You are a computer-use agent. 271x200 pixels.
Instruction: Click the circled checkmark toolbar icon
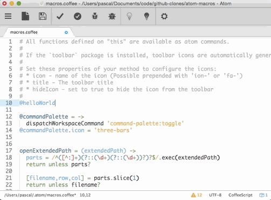tap(78, 16)
